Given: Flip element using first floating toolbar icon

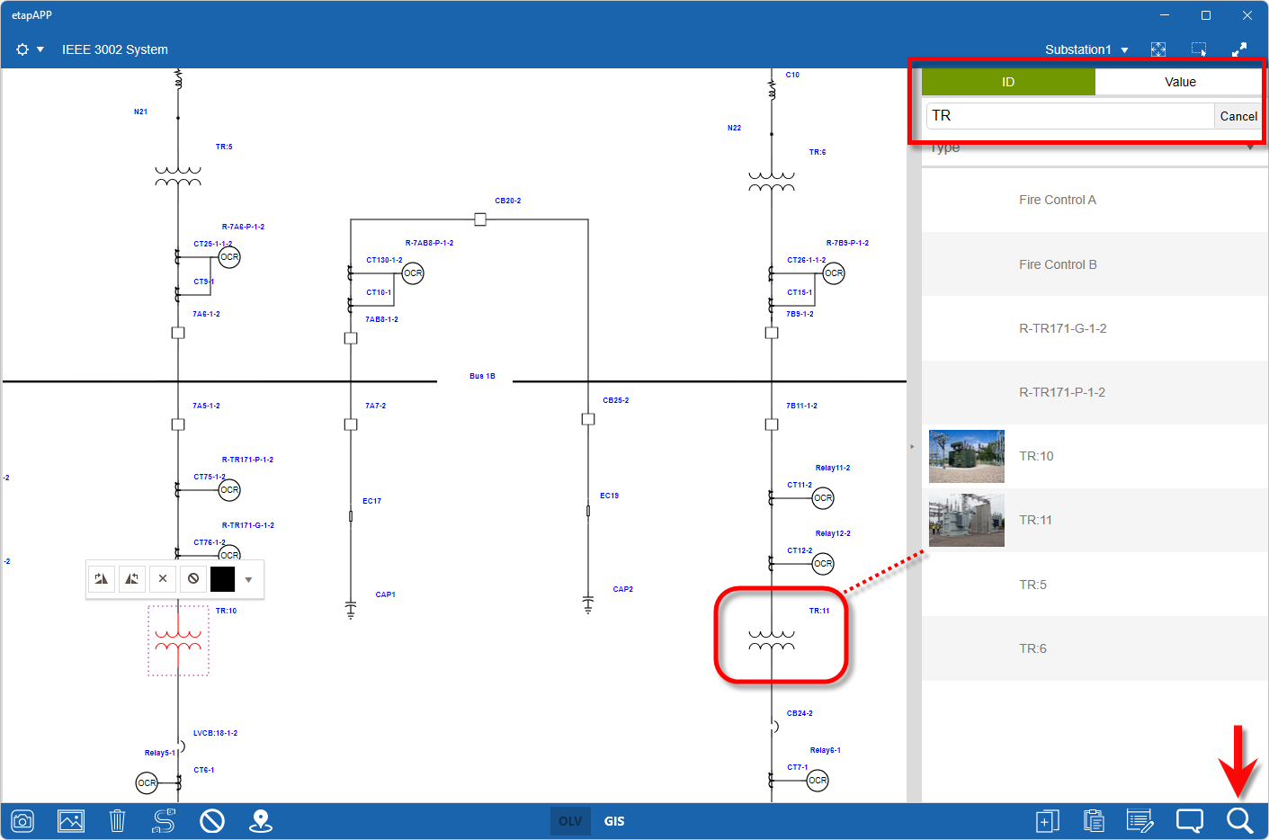Looking at the screenshot, I should click(x=102, y=579).
